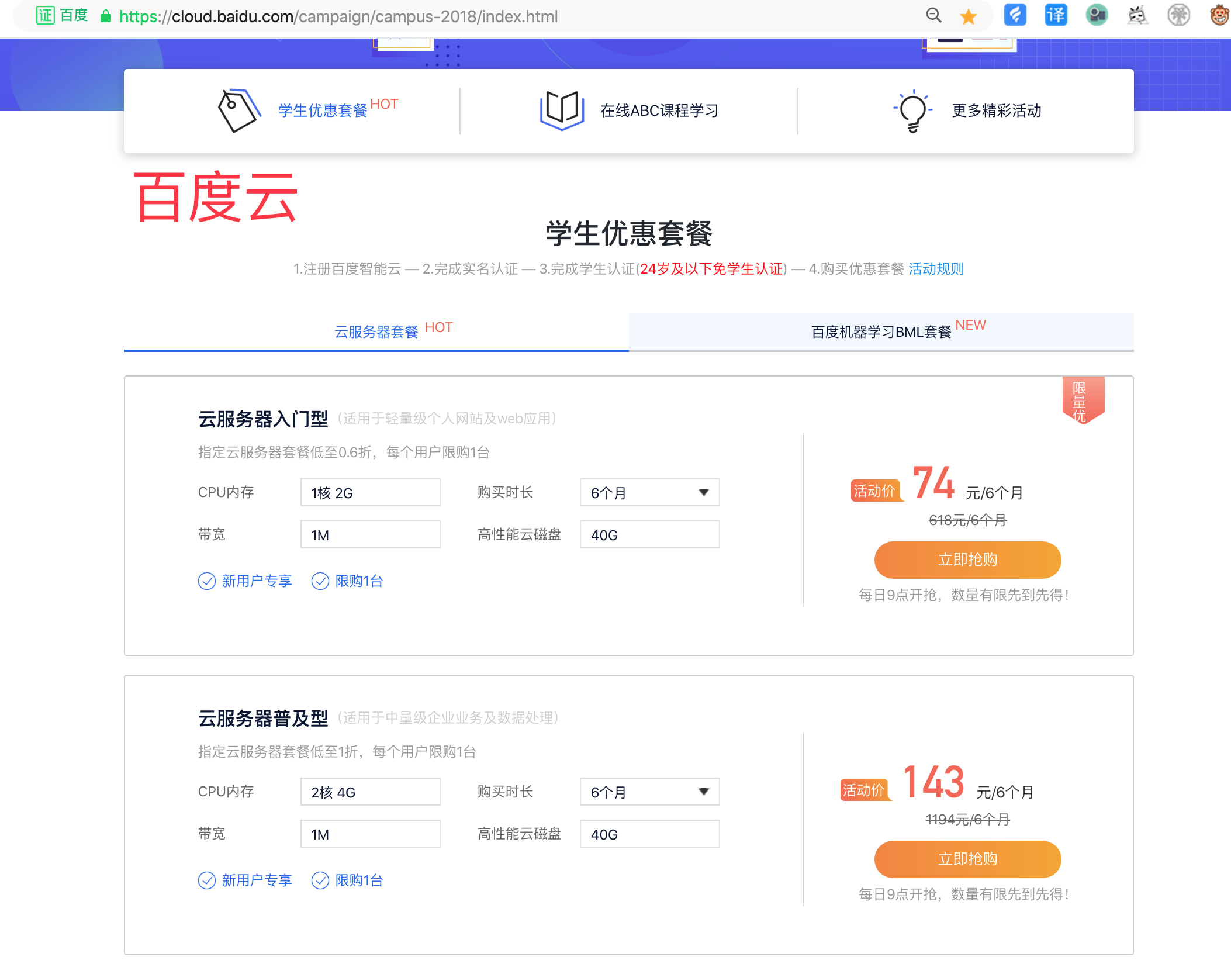The image size is (1231, 974).
Task: Click the 云服务器入门型 heading
Action: coord(263,419)
